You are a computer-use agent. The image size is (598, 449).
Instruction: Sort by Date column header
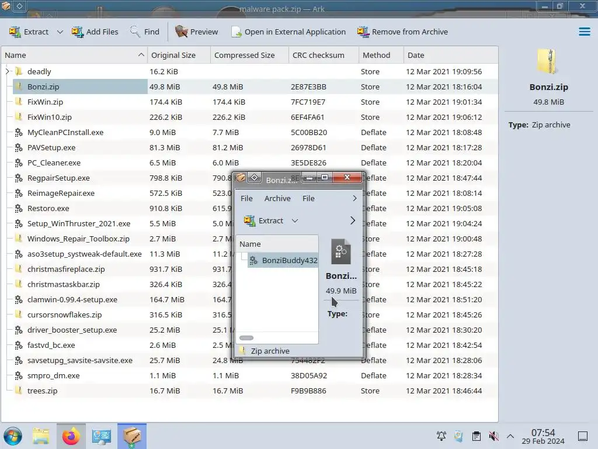451,55
